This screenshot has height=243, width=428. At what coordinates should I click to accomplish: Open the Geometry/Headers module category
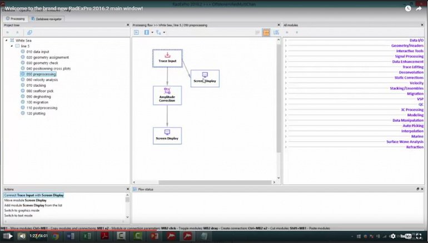407,46
